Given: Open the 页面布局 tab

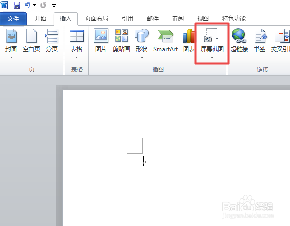Looking at the screenshot, I should 97,18.
